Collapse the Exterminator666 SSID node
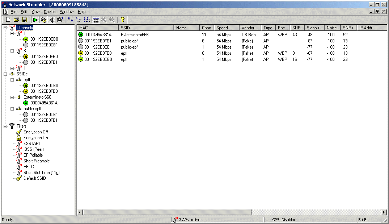Viewport: 389px width, 224px height. [12, 97]
